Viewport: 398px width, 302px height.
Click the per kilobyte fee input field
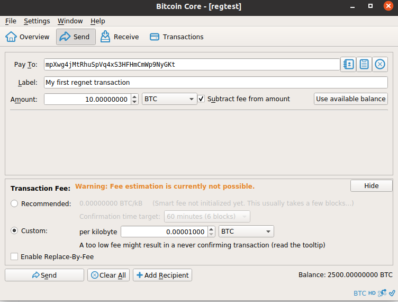click(165, 232)
